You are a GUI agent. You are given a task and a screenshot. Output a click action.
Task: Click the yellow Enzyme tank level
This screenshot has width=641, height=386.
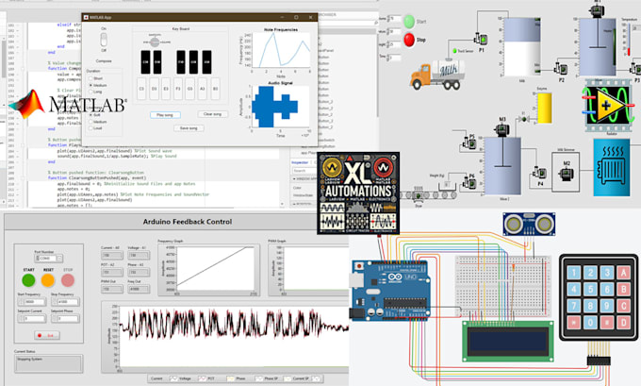click(544, 109)
